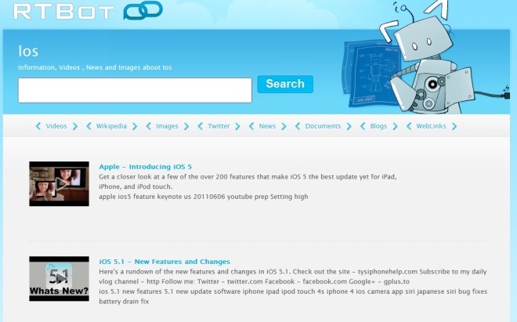Image resolution: width=517 pixels, height=322 pixels.
Task: Play the Introducing iOS 5 video thumbnail
Action: coord(59,184)
